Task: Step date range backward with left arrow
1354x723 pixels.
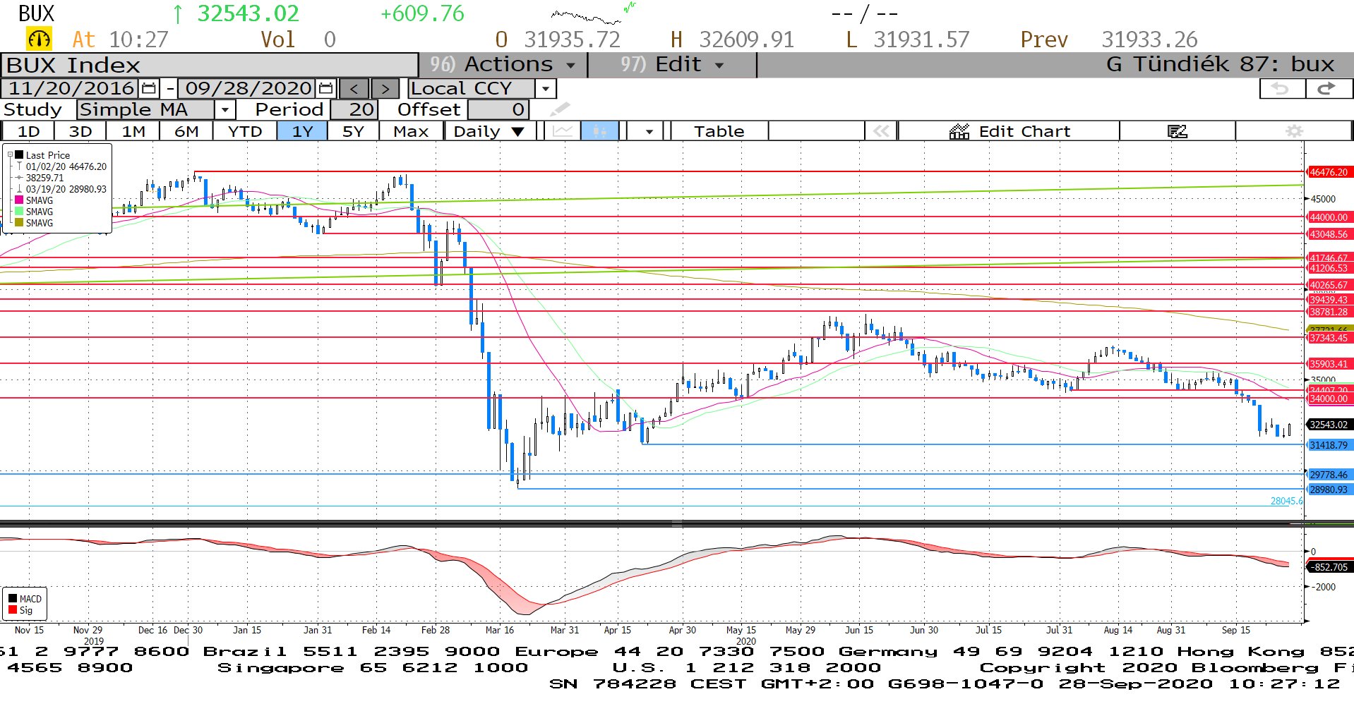Action: point(354,89)
